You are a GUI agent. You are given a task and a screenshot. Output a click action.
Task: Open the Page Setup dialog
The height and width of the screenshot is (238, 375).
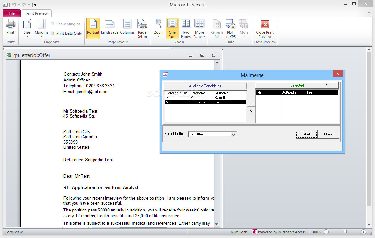click(142, 29)
